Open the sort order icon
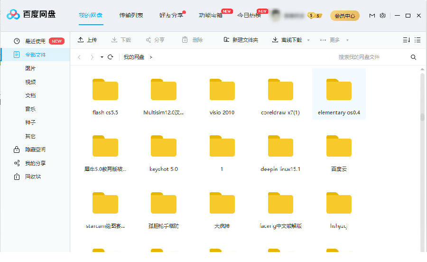Image resolution: width=427 pixels, height=262 pixels. coord(406,40)
